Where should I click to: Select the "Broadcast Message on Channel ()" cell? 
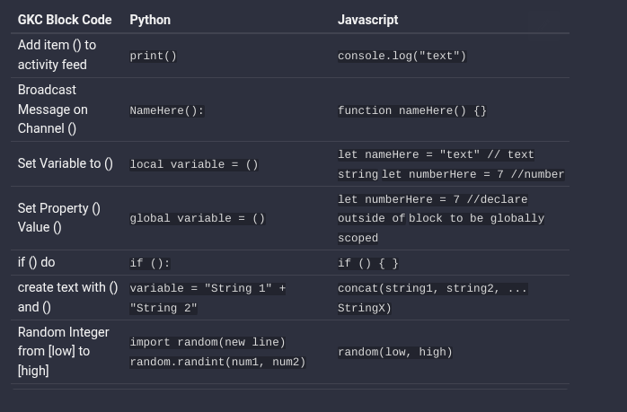coord(53,109)
